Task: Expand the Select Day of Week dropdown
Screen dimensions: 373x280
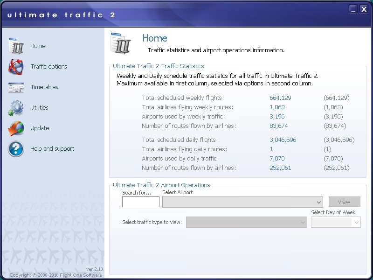Action: tap(336, 222)
